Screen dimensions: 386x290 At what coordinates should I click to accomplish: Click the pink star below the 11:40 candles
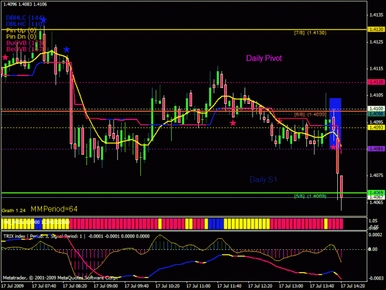(x=233, y=122)
